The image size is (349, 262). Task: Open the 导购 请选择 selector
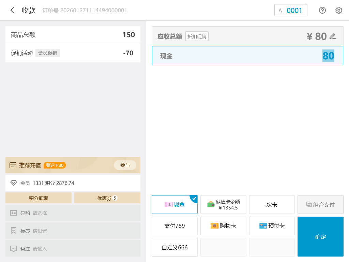(73, 213)
